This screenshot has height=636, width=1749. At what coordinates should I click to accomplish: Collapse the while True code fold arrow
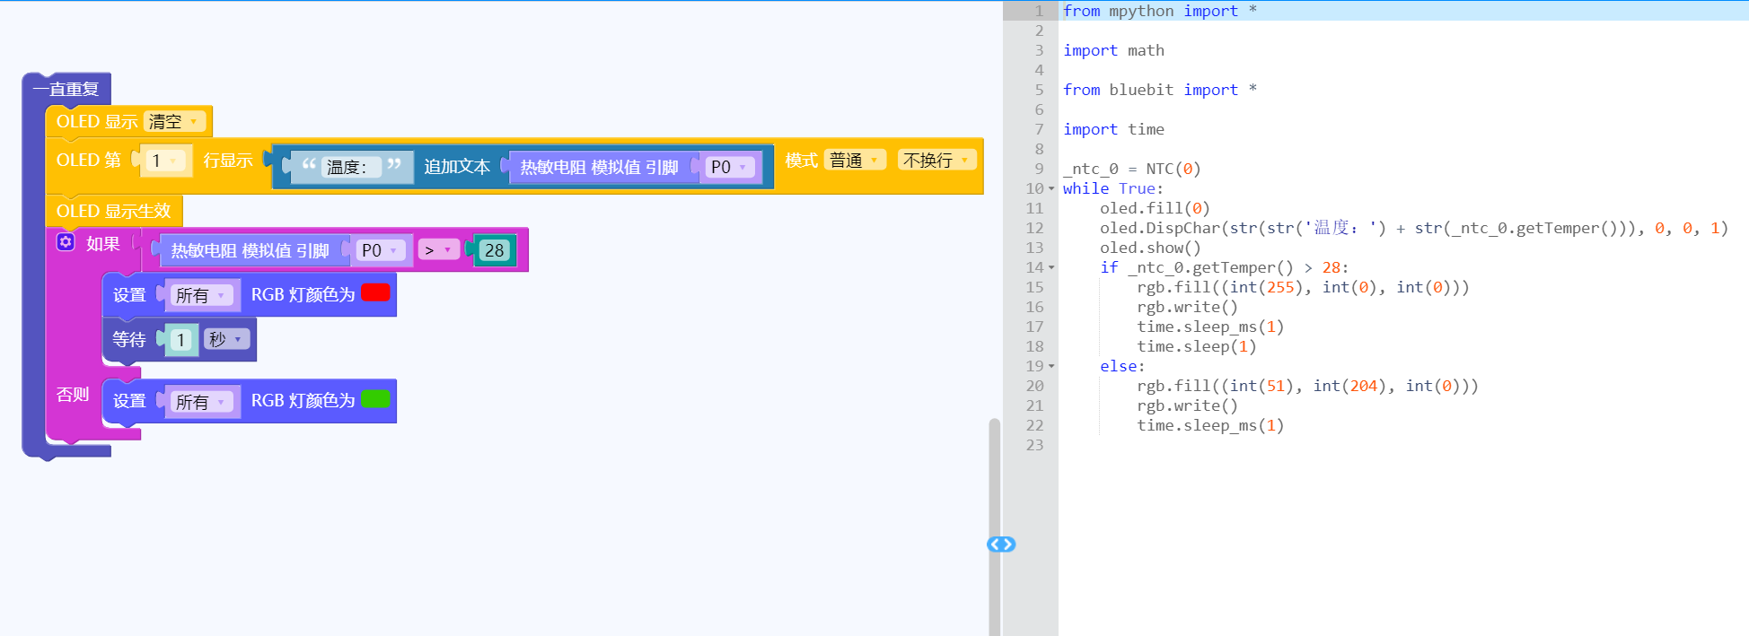point(1051,188)
